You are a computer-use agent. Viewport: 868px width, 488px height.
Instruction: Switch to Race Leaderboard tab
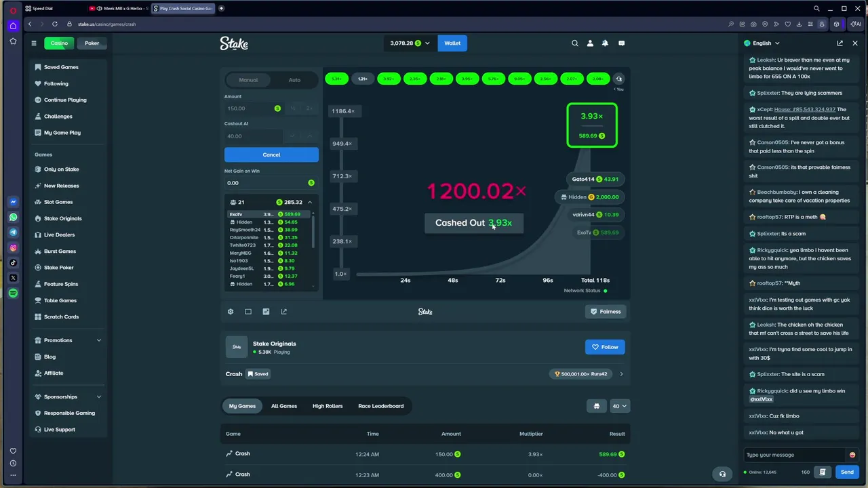pos(381,406)
